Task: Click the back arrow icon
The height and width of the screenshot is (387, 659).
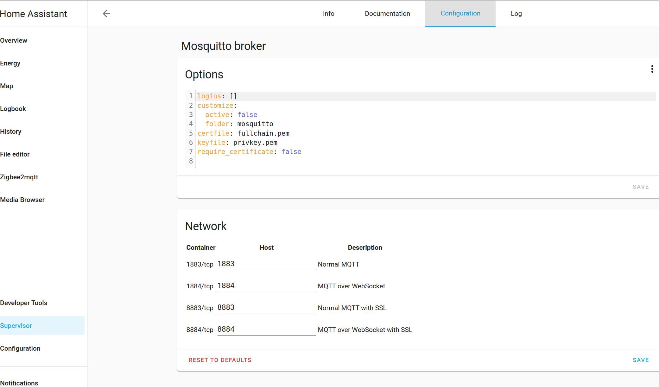Action: (106, 14)
